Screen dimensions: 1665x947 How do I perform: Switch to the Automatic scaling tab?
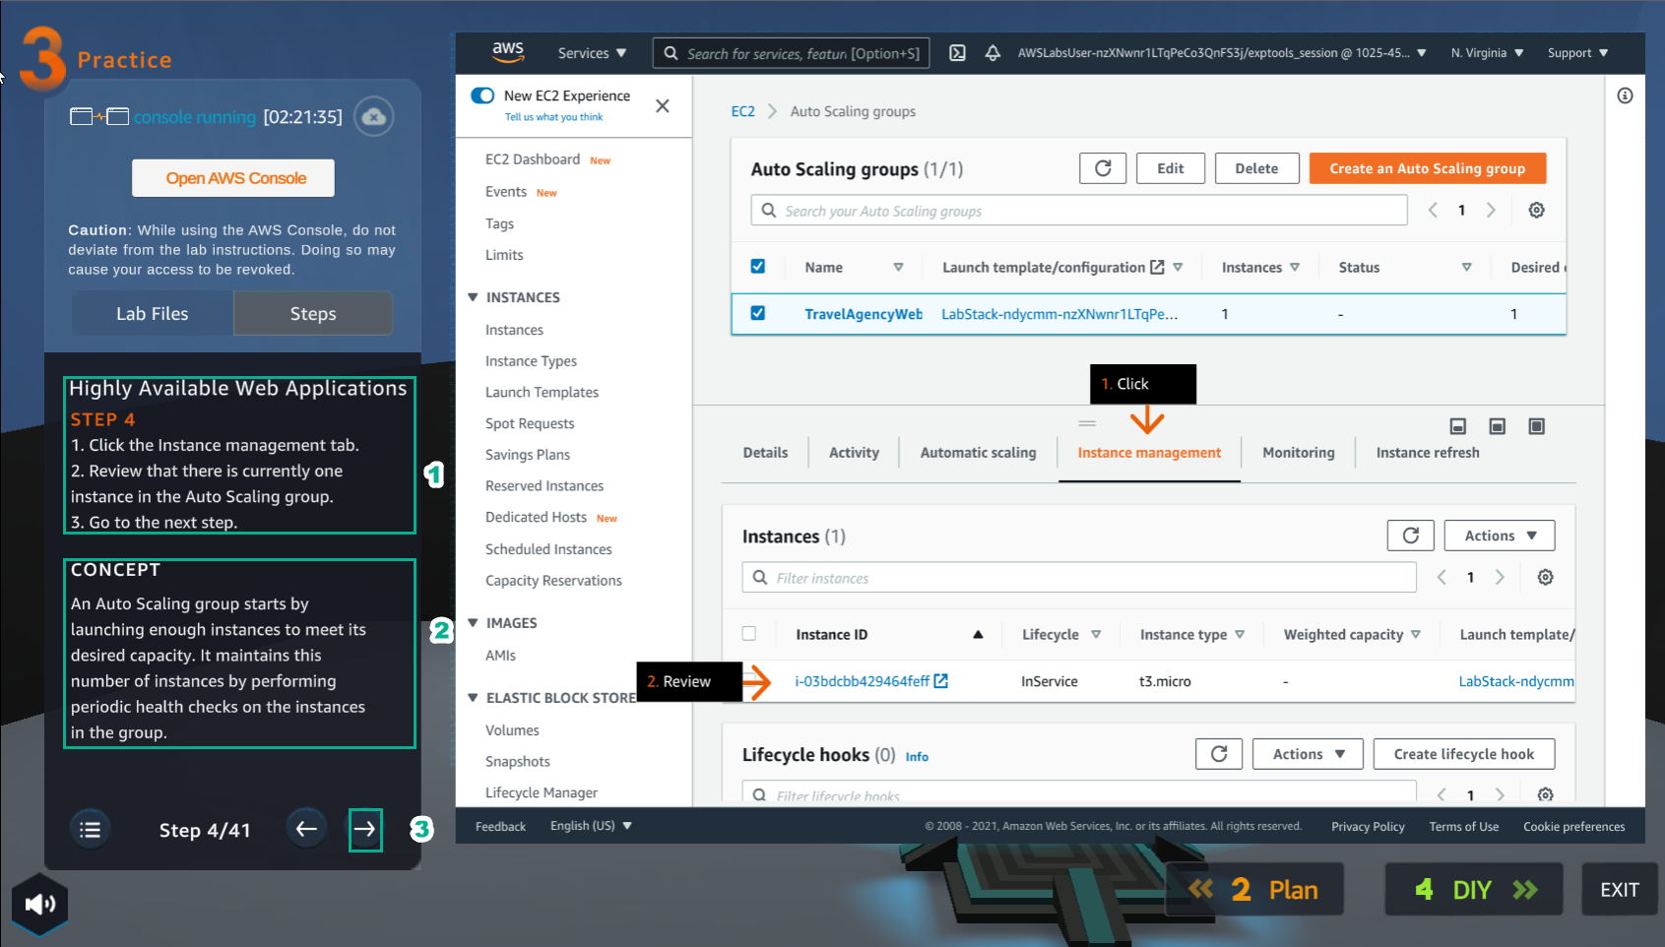(x=978, y=453)
